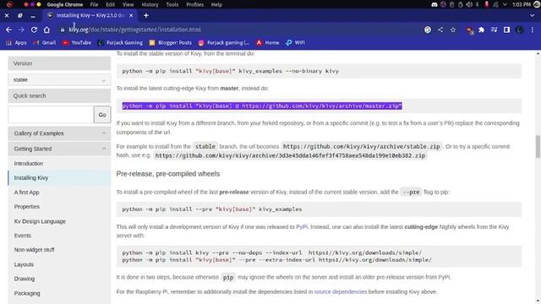Screen dimensions: 541x304
Task: Open the Events sidebar link
Action: (23, 236)
